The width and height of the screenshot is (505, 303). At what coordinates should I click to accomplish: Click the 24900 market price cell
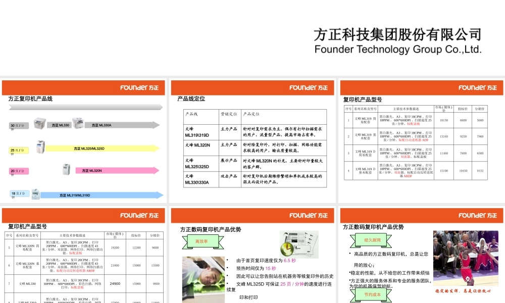[115, 284]
